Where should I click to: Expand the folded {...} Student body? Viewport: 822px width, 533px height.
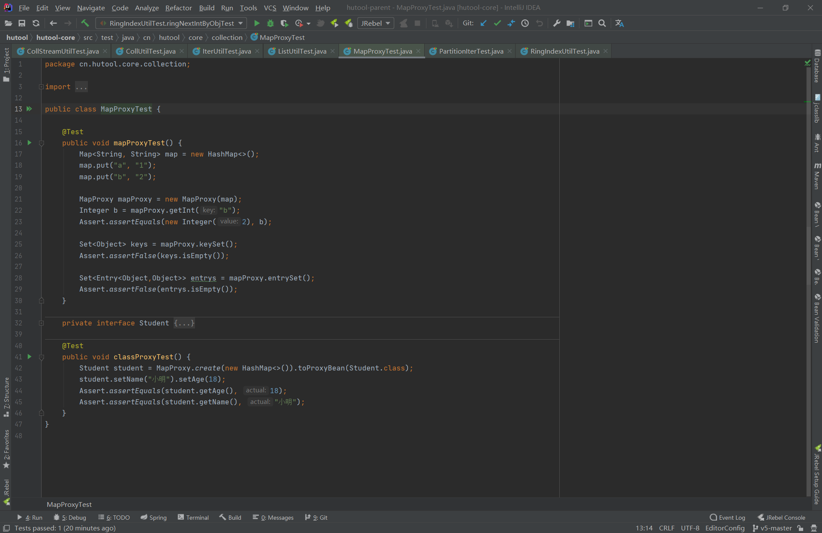click(x=184, y=323)
